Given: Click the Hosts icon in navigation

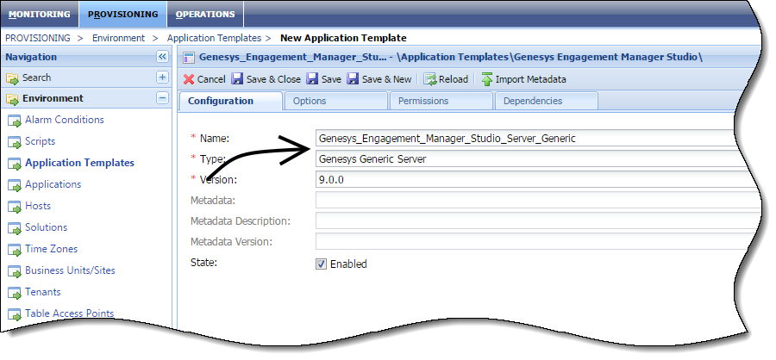Looking at the screenshot, I should pyautogui.click(x=14, y=206).
